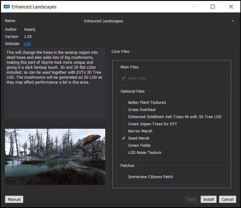Screen dimensions: 241x208
Task: Click the disabled Back button
Action: point(191,199)
